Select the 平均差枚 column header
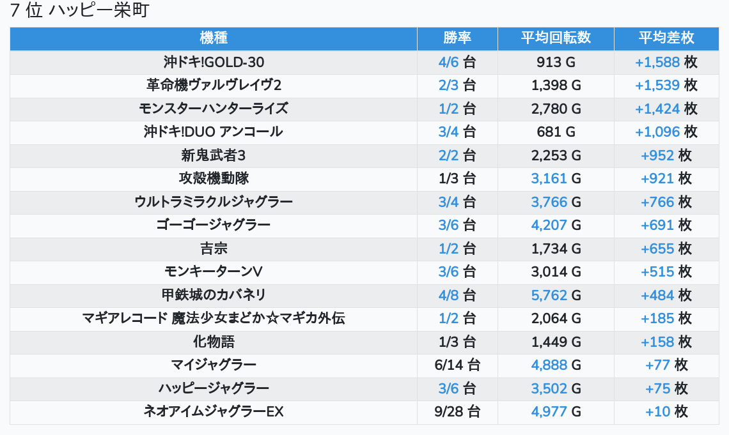 point(666,38)
